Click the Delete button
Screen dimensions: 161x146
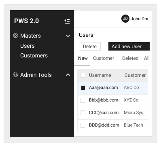point(90,47)
